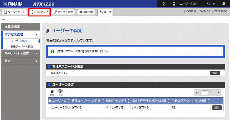Click the info icon in notification banner
The width and height of the screenshot is (230, 120).
[x=53, y=51]
